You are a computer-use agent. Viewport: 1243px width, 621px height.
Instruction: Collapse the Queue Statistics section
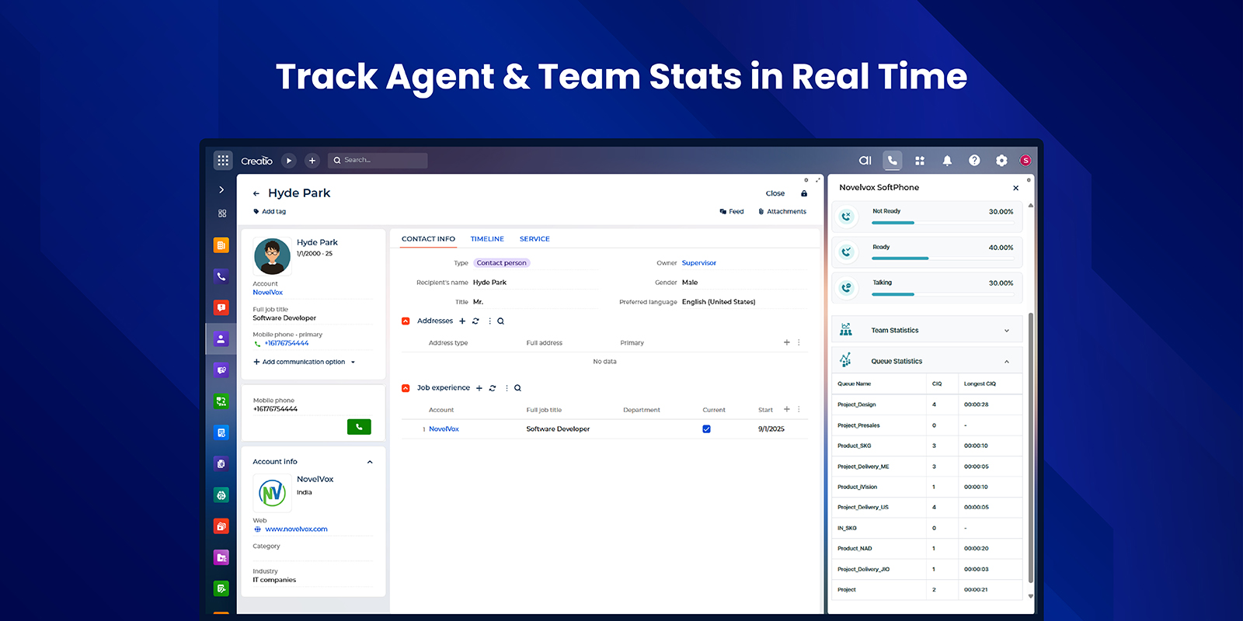pyautogui.click(x=1006, y=362)
